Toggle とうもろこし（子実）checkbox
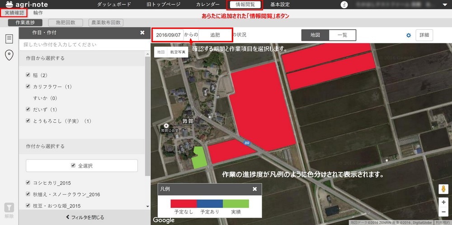452x225 pixels. click(x=28, y=121)
